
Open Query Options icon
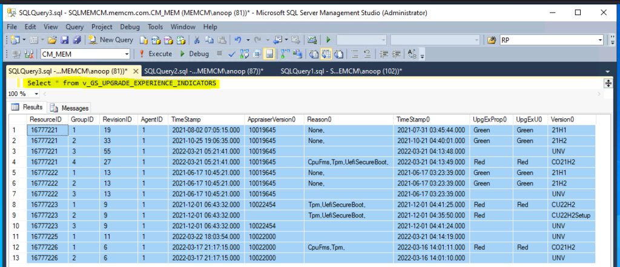coord(257,54)
